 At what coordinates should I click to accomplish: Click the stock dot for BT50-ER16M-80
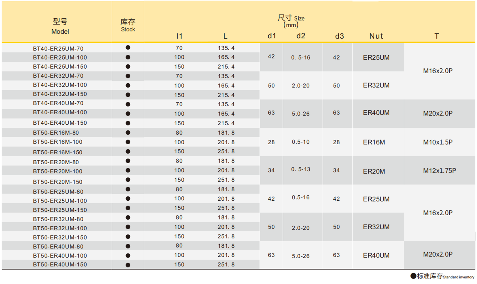point(128,133)
